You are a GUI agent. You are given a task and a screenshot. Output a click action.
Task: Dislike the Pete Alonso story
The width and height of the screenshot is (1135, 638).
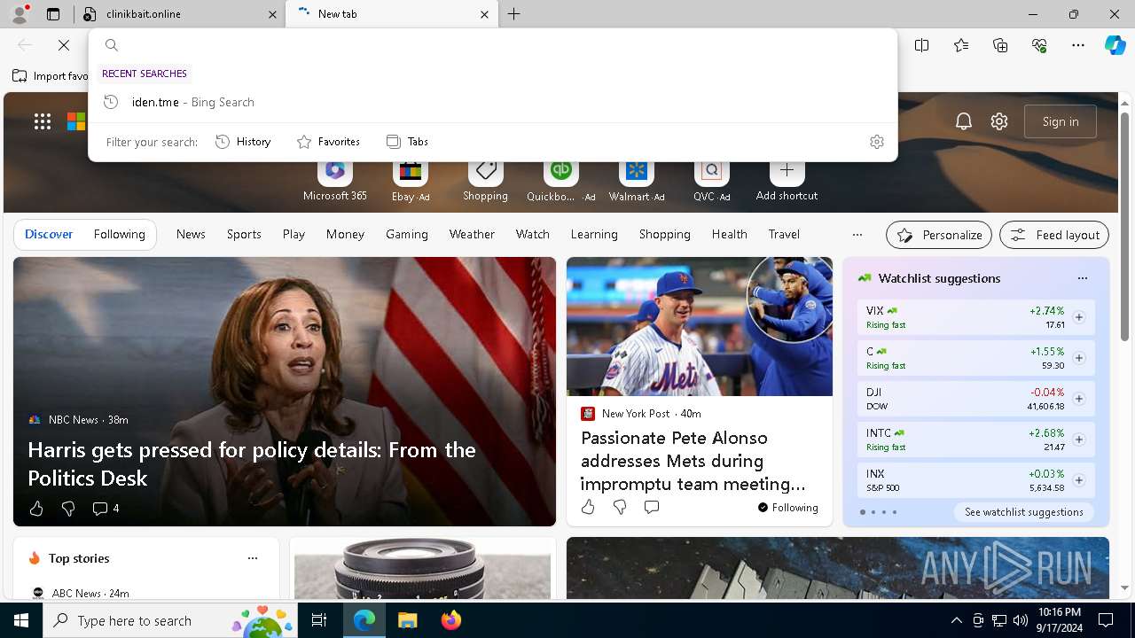[x=620, y=507]
